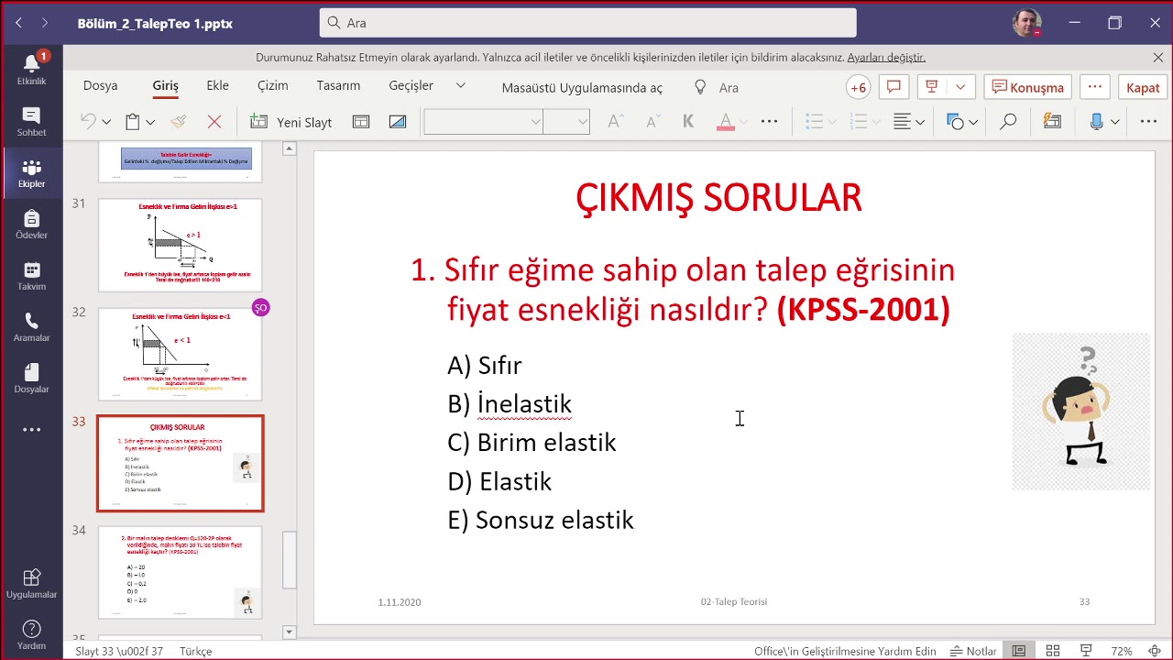Expand undo options arrow
This screenshot has height=660, width=1173.
pyautogui.click(x=106, y=122)
